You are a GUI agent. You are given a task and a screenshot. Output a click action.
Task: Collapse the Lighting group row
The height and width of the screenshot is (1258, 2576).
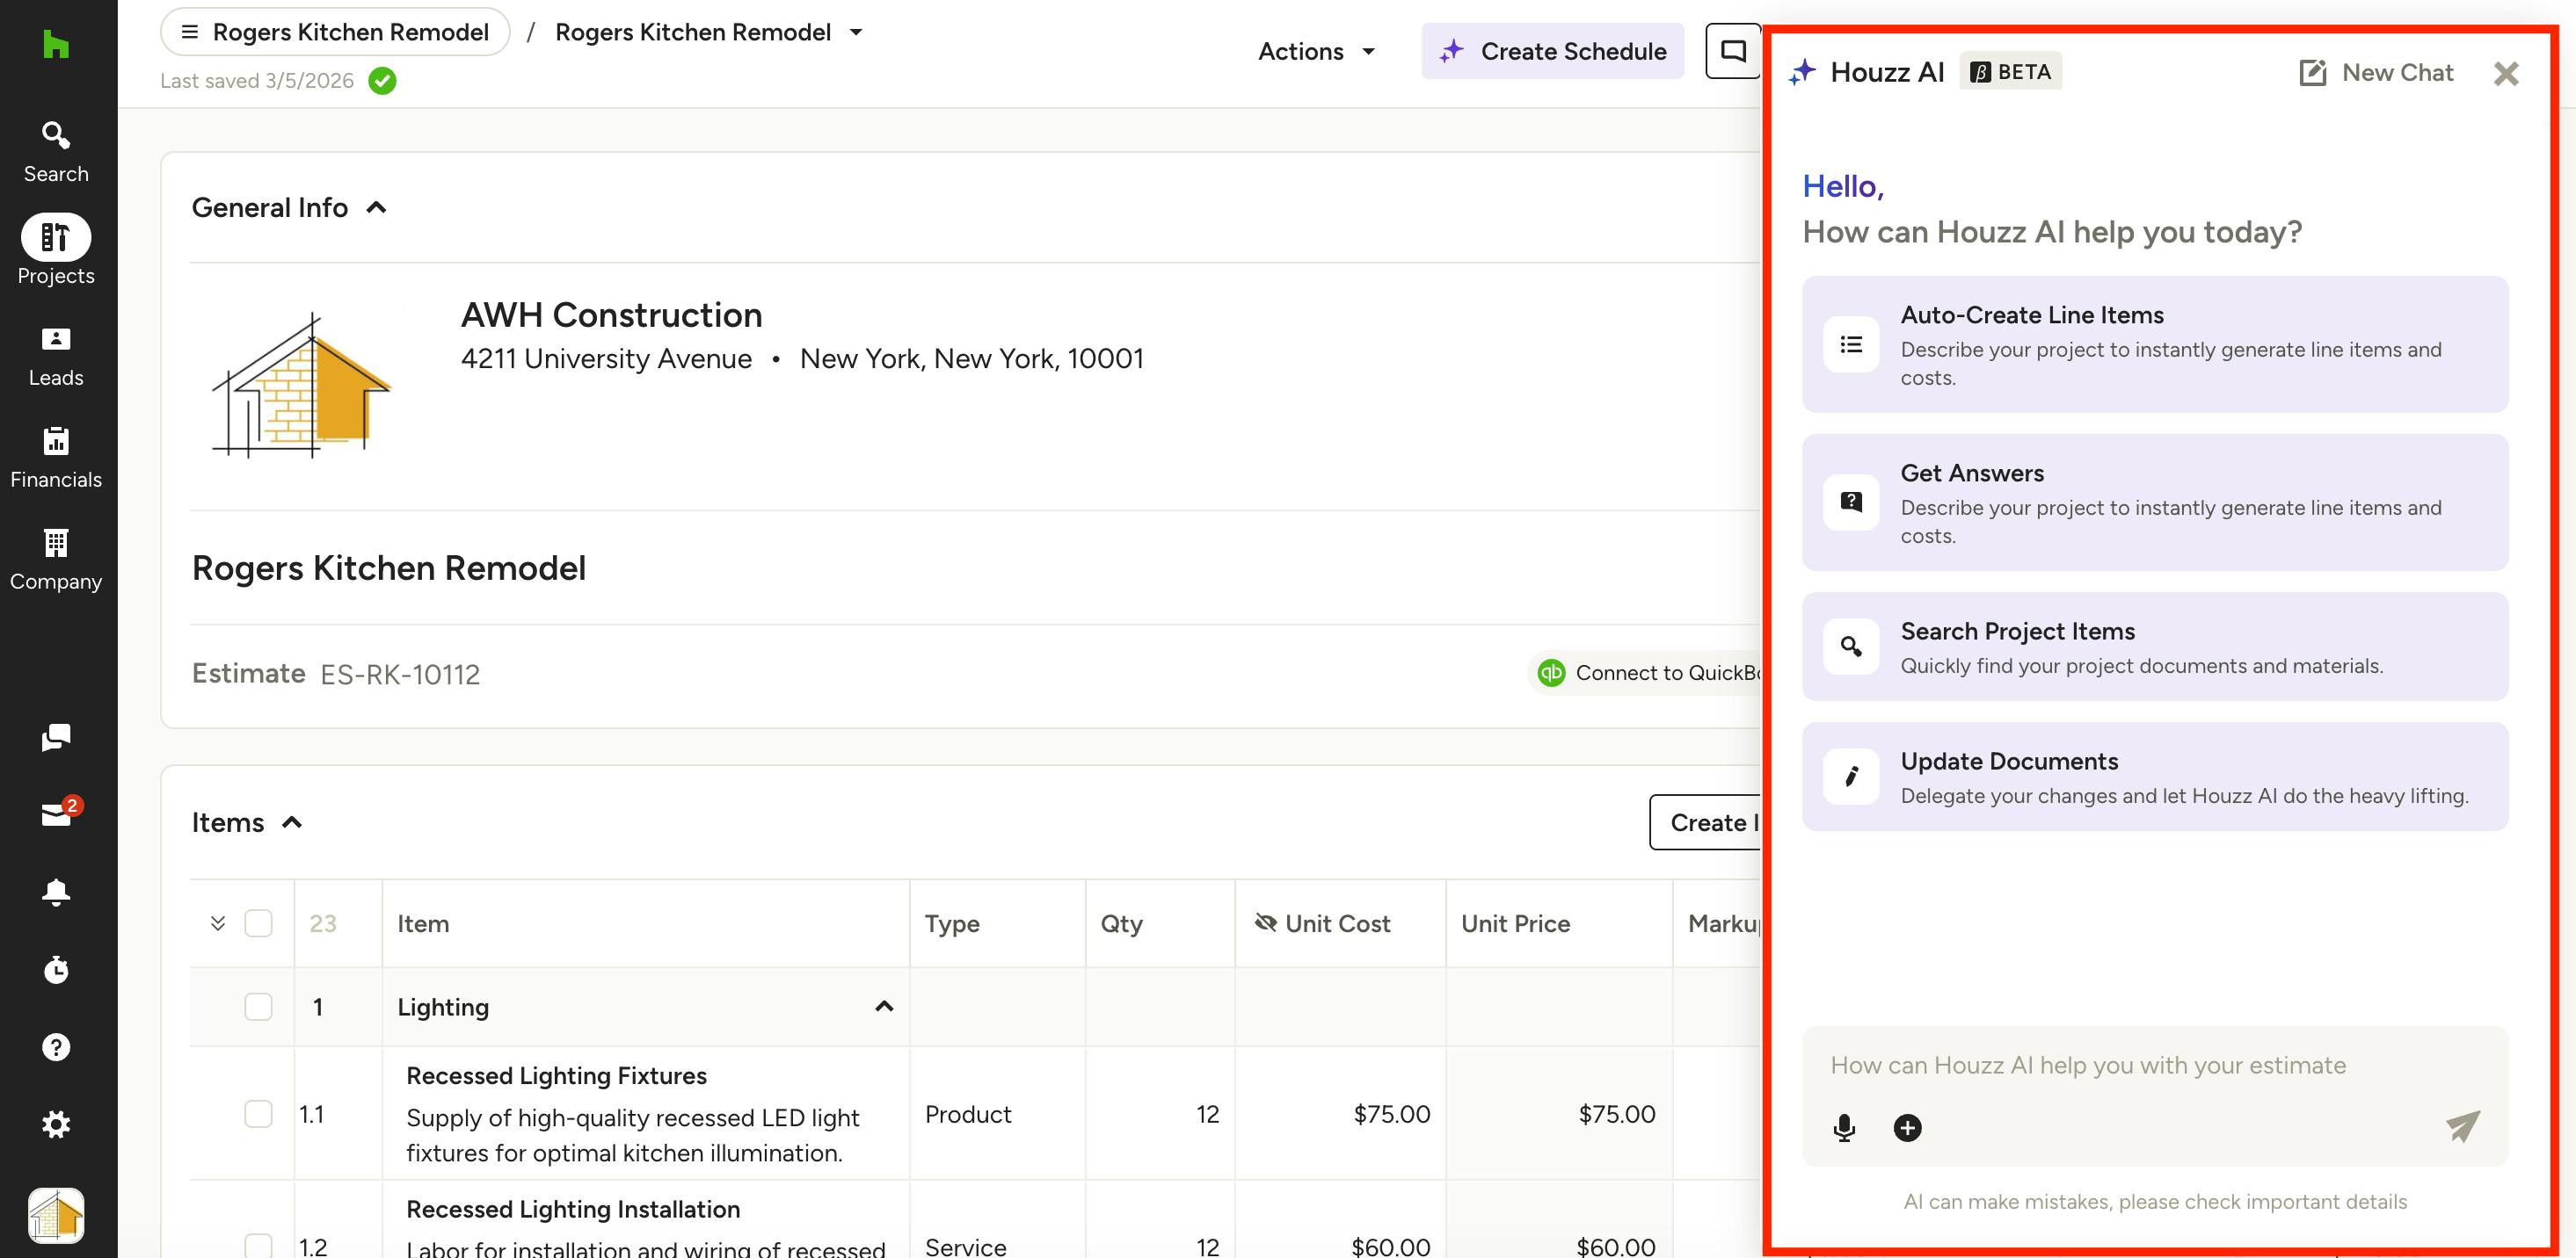point(884,1006)
